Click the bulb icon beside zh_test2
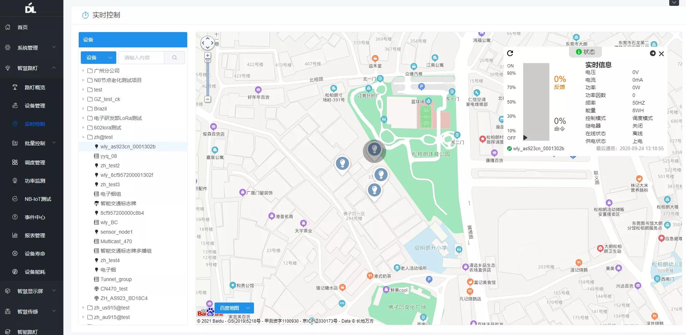The height and width of the screenshot is (335, 686). (97, 165)
